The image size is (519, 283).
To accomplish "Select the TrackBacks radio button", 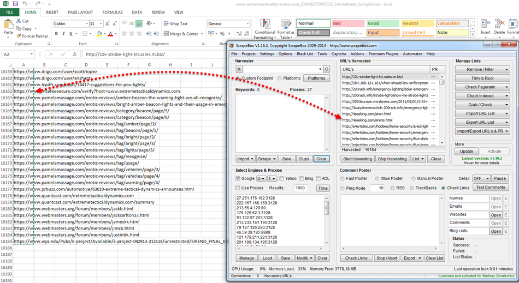I will [412, 188].
